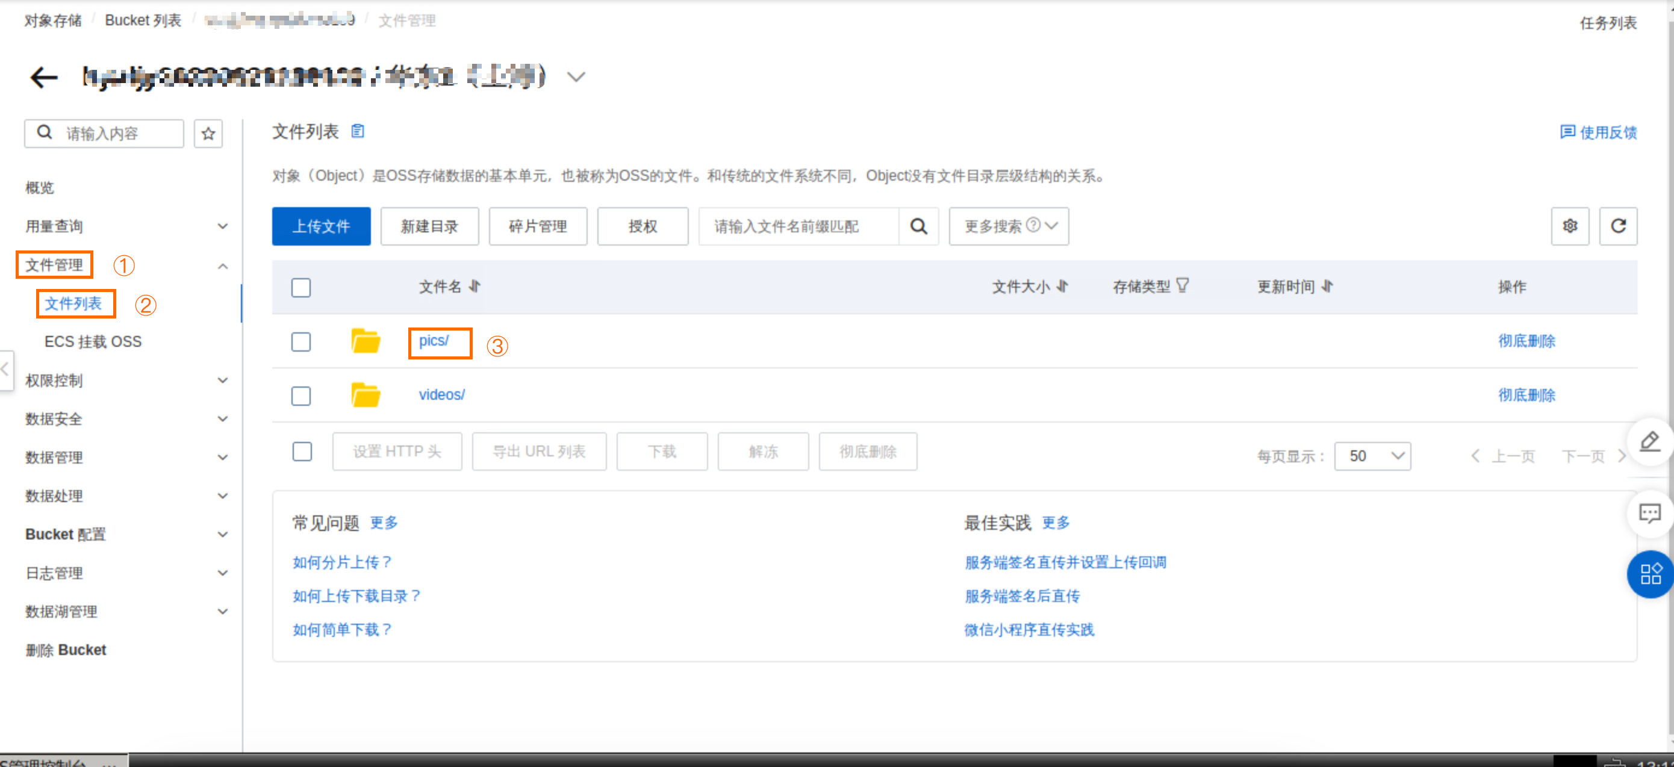
Task: Sort by file name column
Action: 475,287
